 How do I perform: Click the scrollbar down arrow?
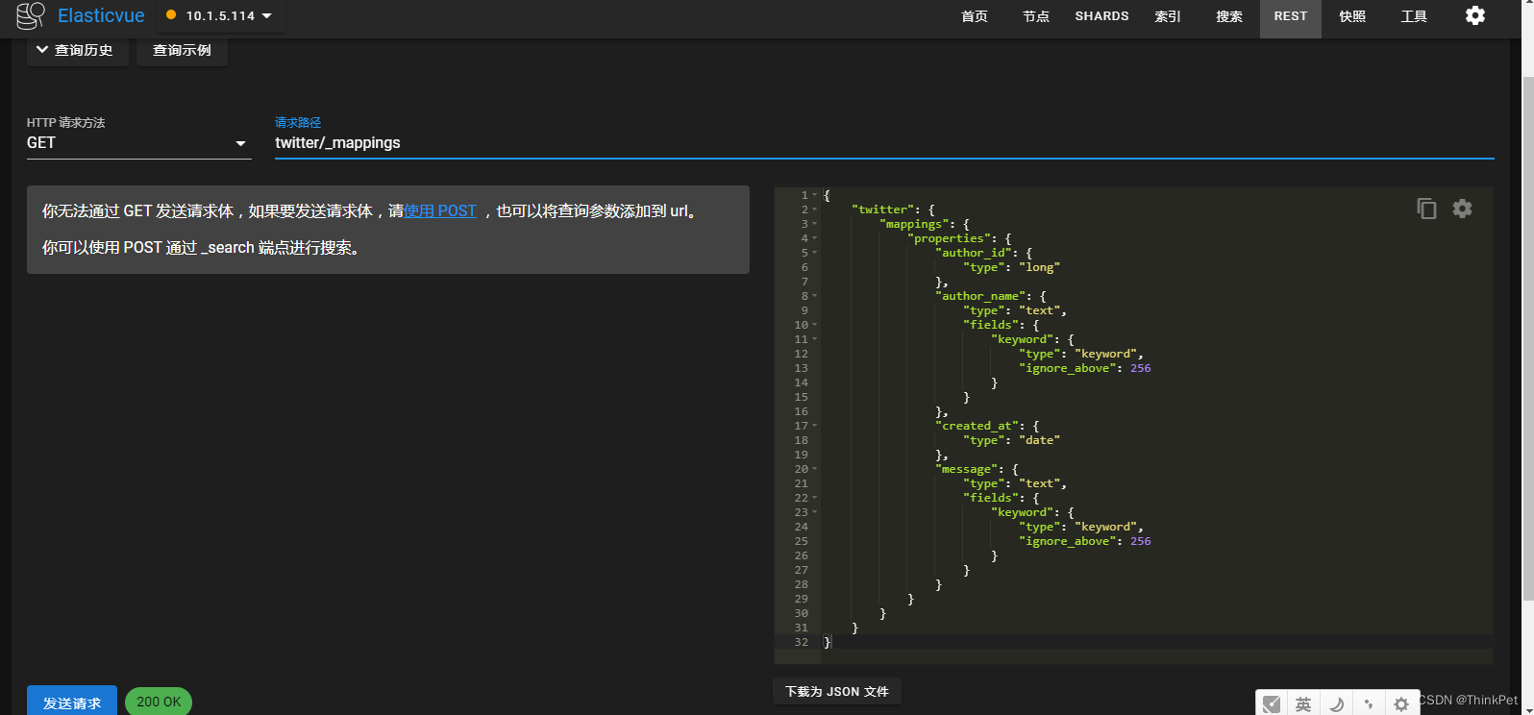click(x=1528, y=709)
